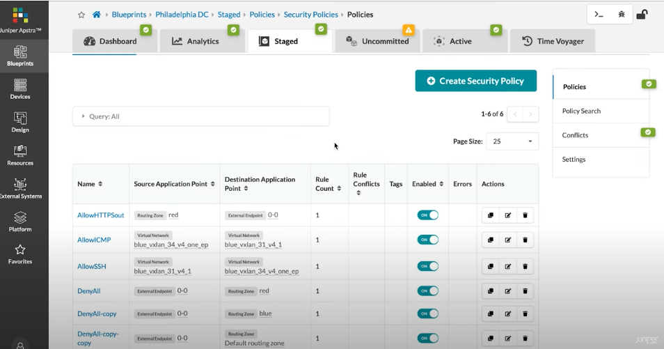The image size is (664, 349).
Task: Toggle the DenyAll policy enabled switch
Action: click(427, 291)
